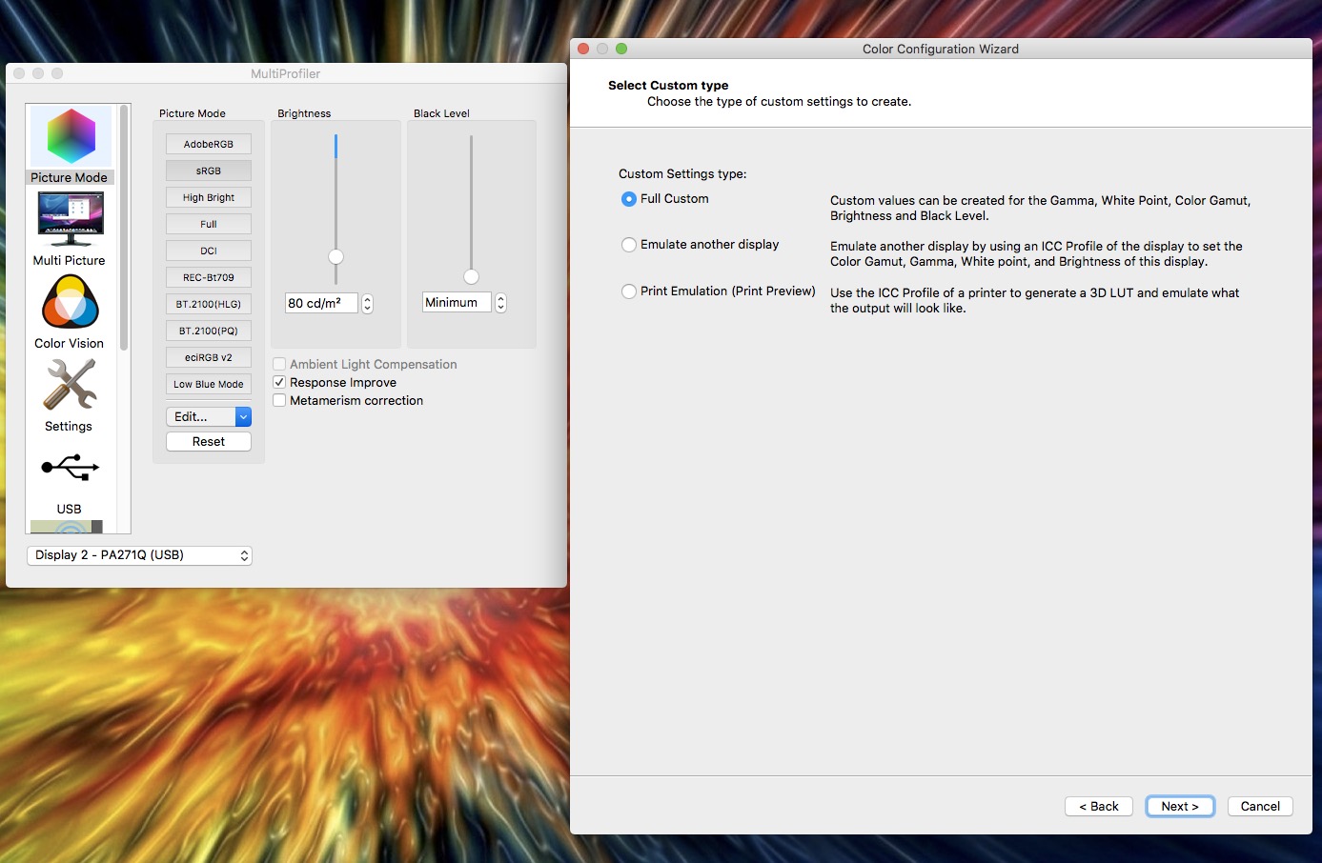1322x863 pixels.
Task: Expand the Edit... dropdown menu
Action: pos(243,417)
